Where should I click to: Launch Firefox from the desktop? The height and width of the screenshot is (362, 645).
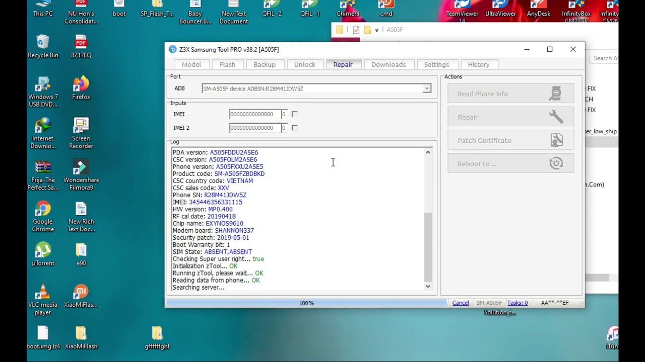(x=81, y=87)
